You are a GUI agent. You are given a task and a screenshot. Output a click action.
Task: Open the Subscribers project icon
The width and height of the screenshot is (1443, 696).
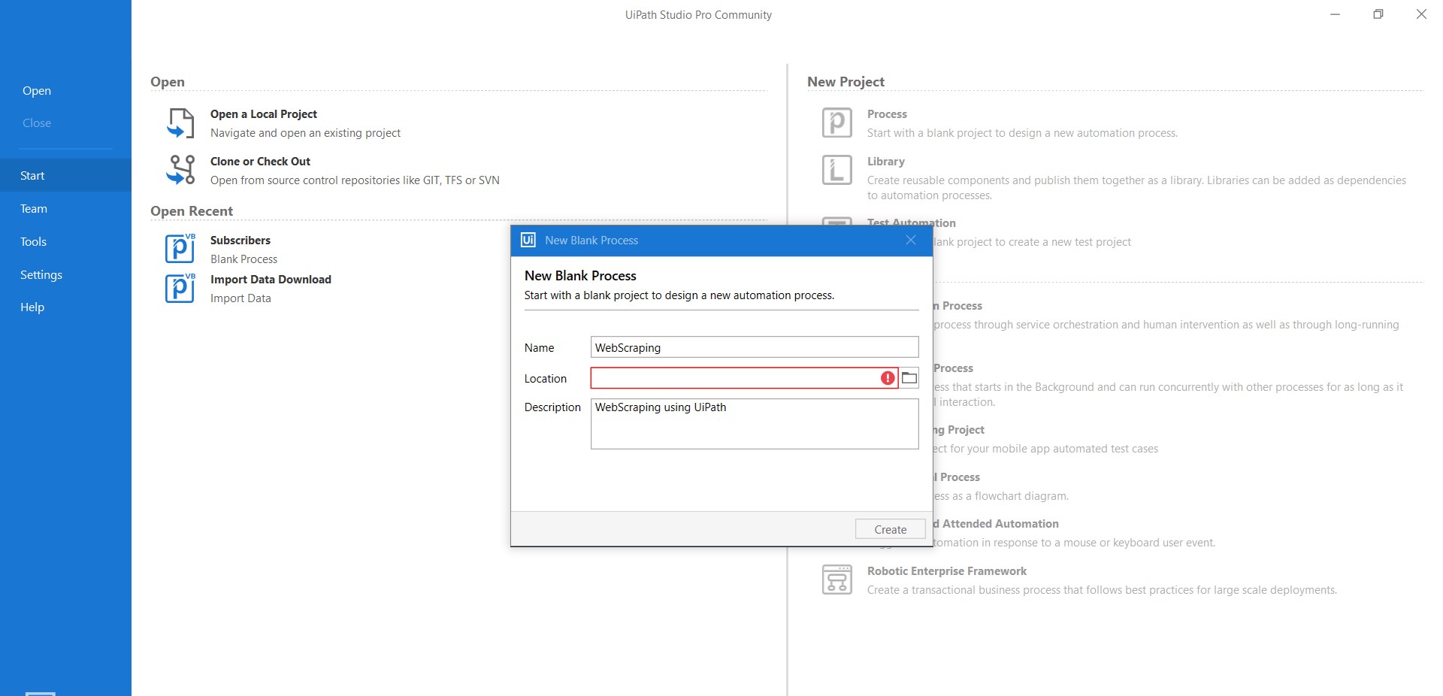tap(180, 248)
